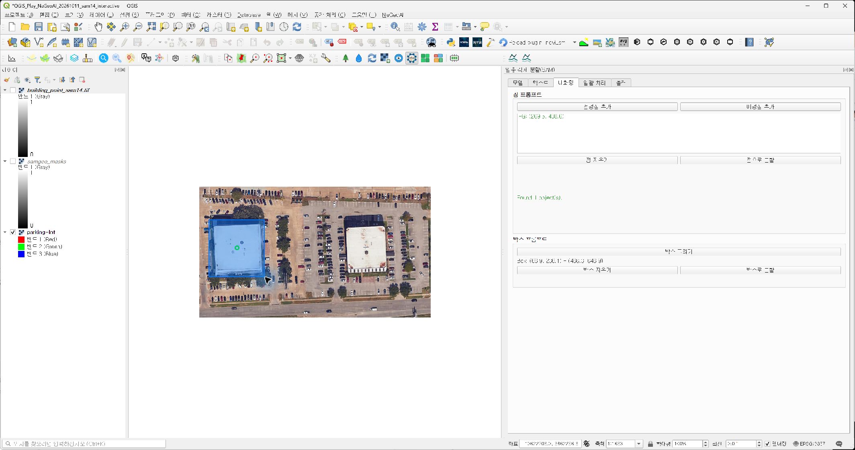The width and height of the screenshot is (855, 450).
Task: Open the Statistical Summary sigma icon
Action: 435,27
